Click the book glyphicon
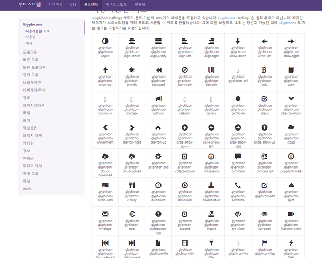 291,70
